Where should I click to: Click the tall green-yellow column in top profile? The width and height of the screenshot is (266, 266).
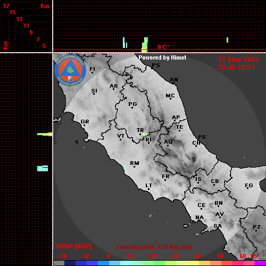145,45
